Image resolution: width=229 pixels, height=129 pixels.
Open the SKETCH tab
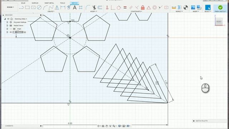74,3
